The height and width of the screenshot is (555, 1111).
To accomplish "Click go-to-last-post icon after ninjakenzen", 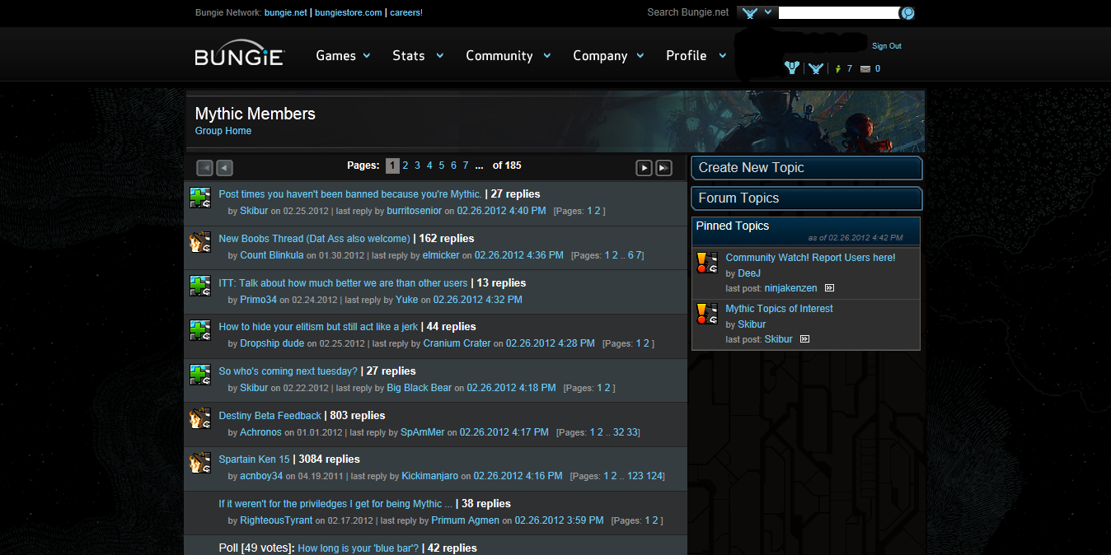I will 829,288.
